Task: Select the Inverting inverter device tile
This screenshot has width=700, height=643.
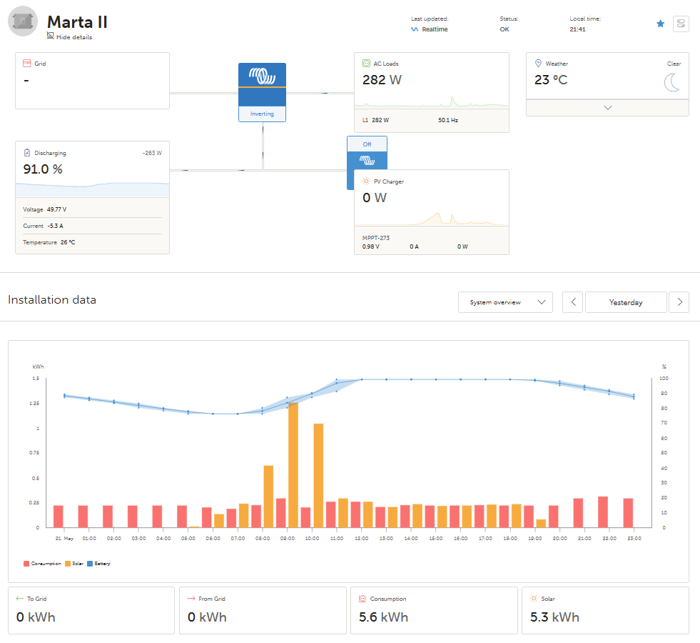Action: pos(262,92)
